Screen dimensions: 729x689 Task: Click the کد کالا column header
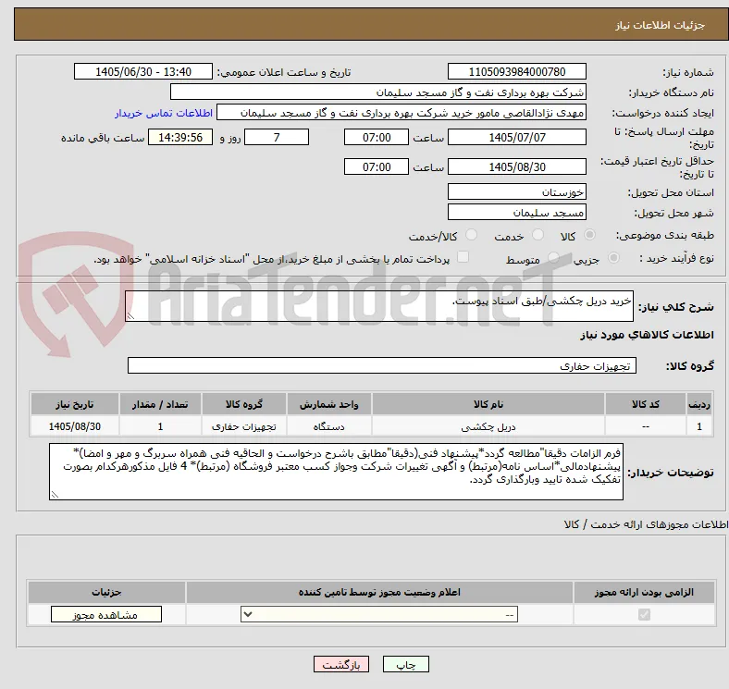pyautogui.click(x=646, y=404)
